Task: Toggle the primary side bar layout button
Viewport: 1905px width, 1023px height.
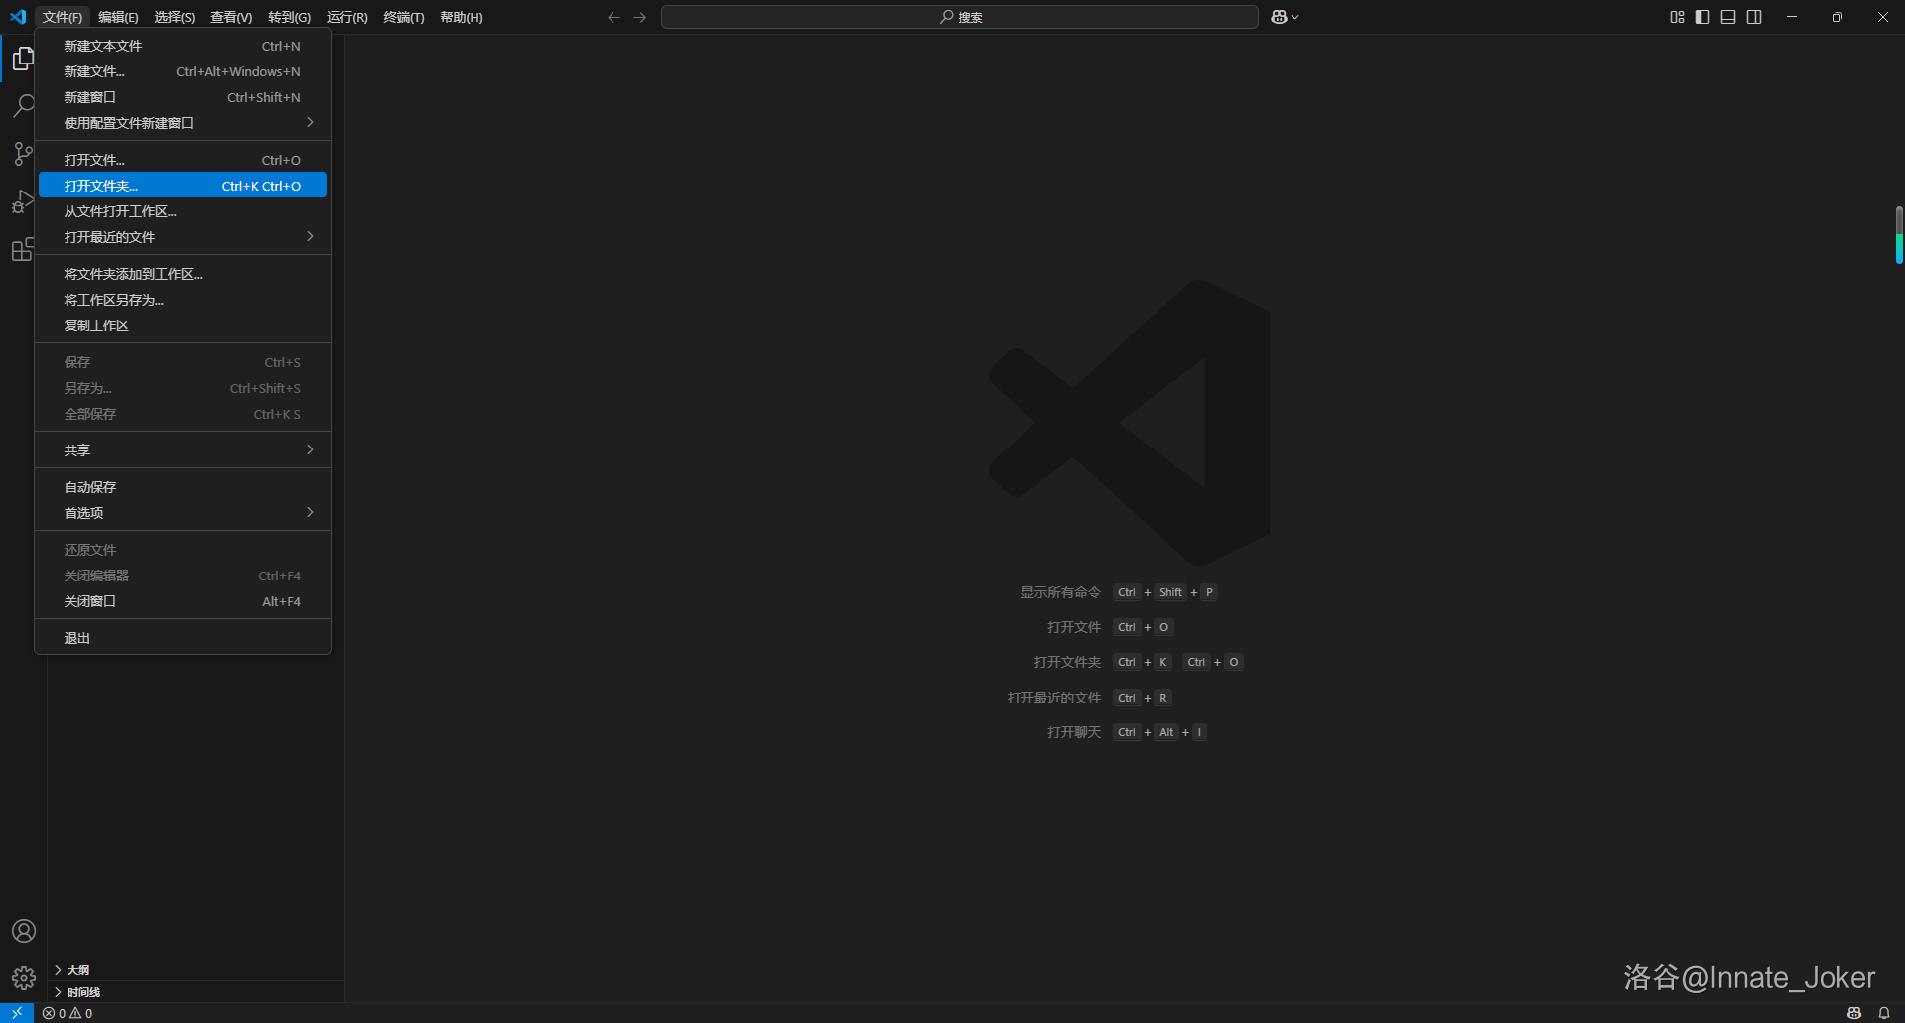Action: (x=1702, y=17)
